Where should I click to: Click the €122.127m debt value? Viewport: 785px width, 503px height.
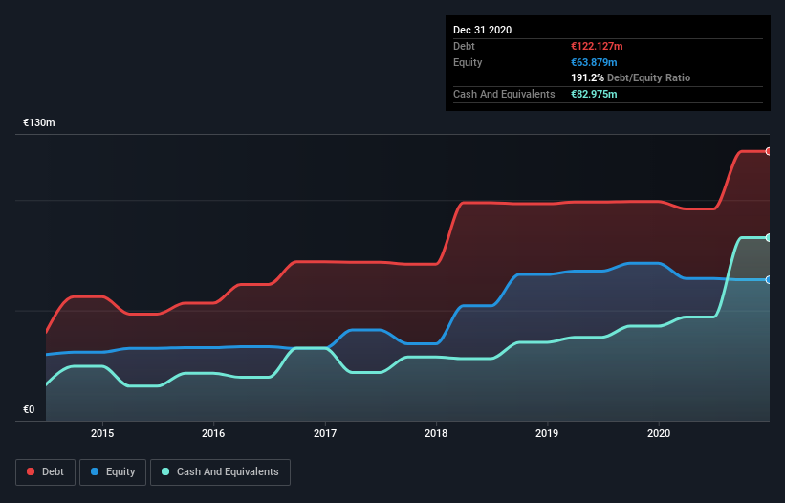(x=597, y=46)
